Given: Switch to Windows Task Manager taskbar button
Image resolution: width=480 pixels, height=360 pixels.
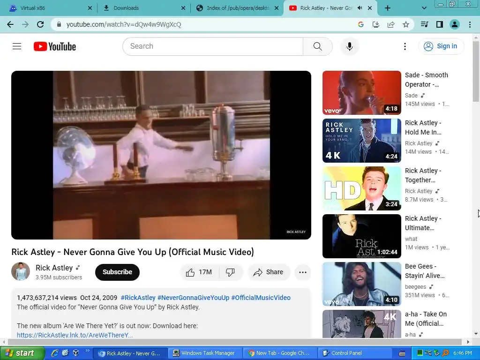Looking at the screenshot, I should tap(205, 353).
